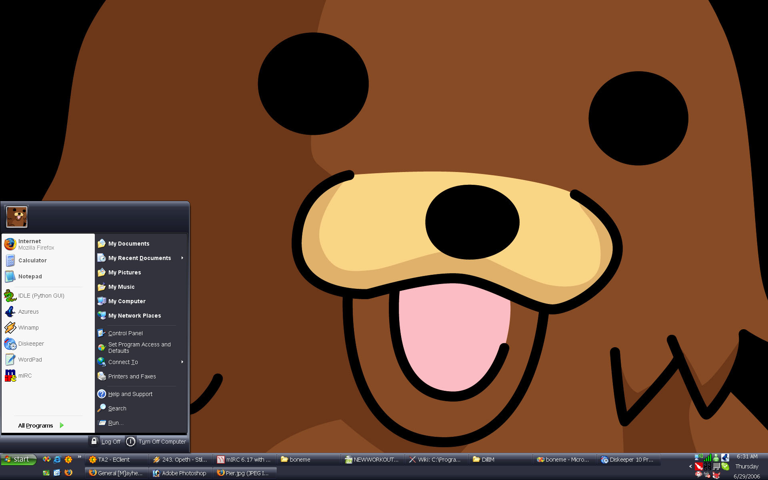Viewport: 768px width, 480px height.
Task: Click the webcam disabled tray icon
Action: tap(708, 475)
